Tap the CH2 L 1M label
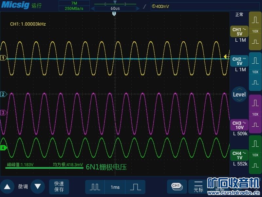Screen dimensions: 262x197 pyautogui.click(x=240, y=70)
